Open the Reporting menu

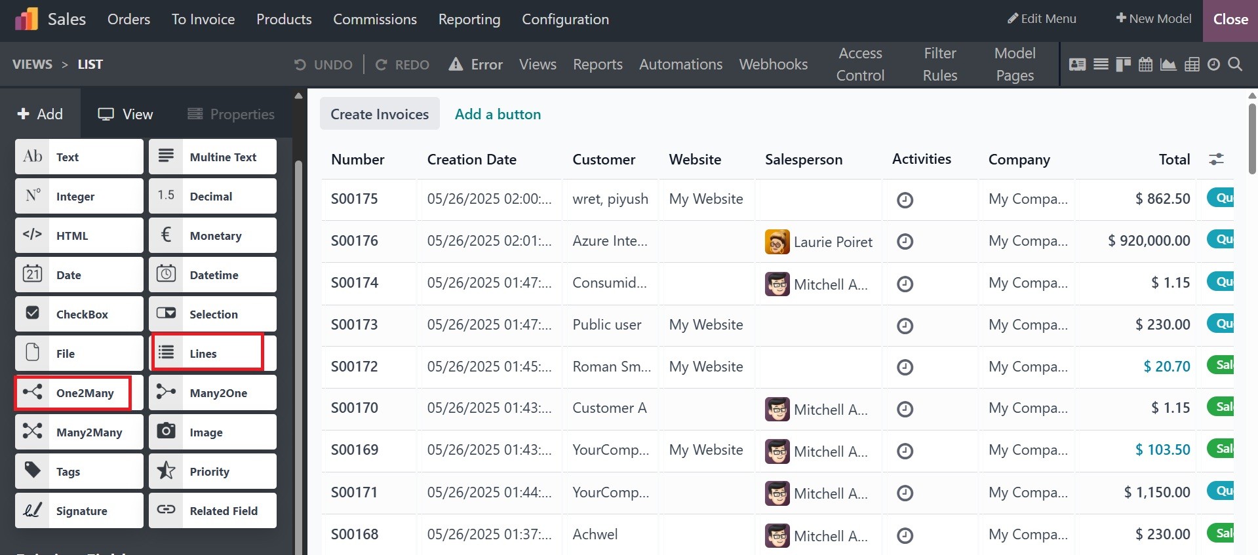click(x=469, y=20)
